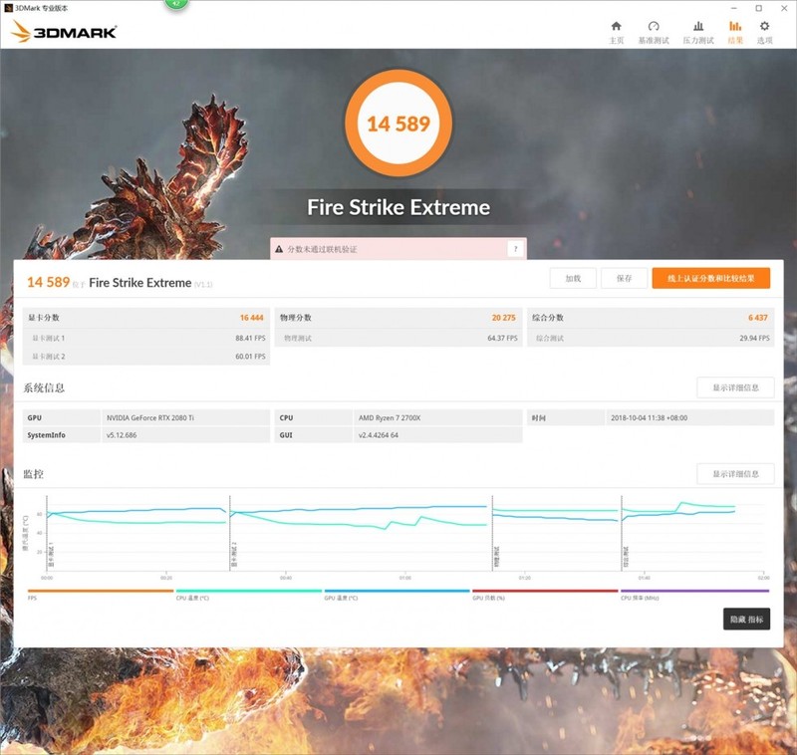Go to the 主页 home icon

pos(616,27)
